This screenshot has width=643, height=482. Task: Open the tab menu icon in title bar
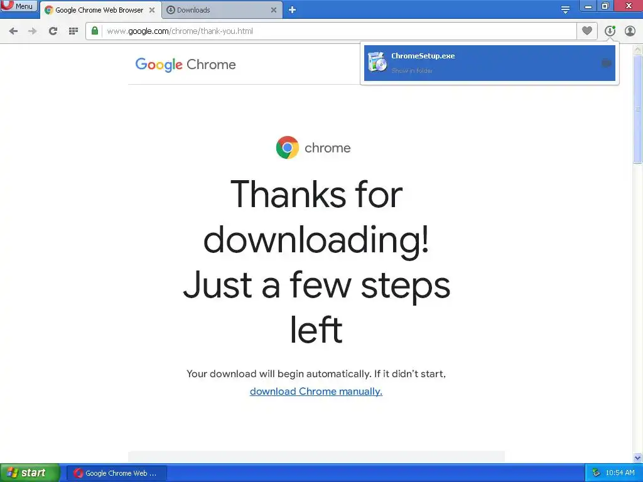(x=565, y=10)
